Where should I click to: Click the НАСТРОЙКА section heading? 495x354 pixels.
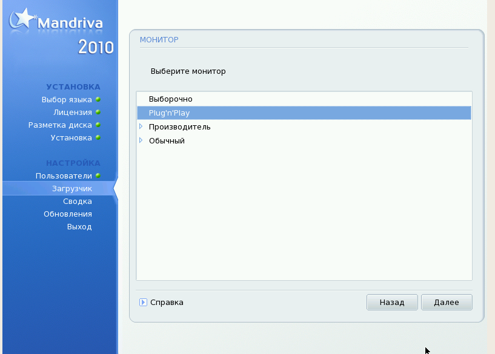[x=73, y=163]
